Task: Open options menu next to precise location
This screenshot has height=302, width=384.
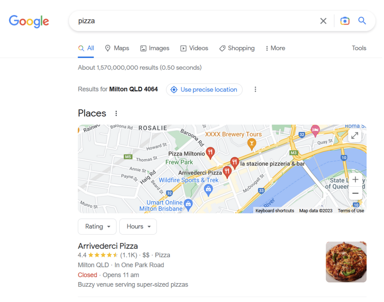Action: tap(255, 89)
